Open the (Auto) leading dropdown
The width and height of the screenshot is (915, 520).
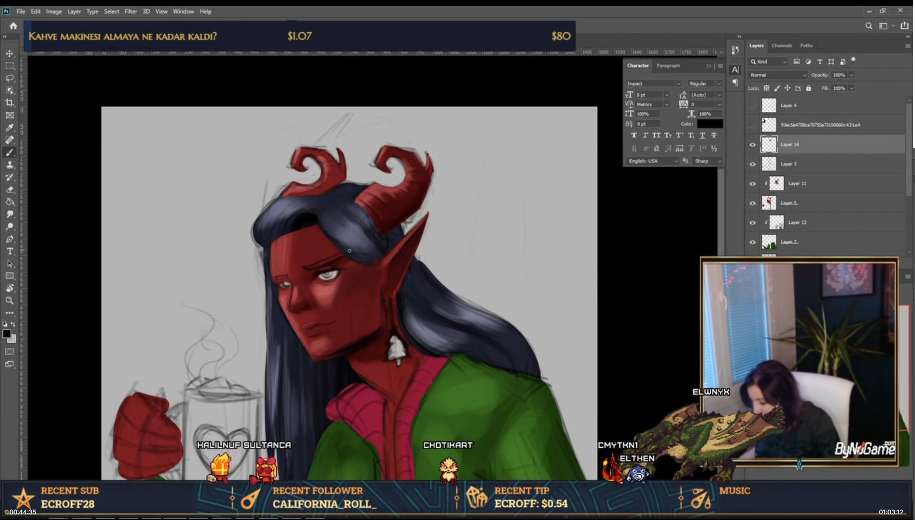(719, 95)
